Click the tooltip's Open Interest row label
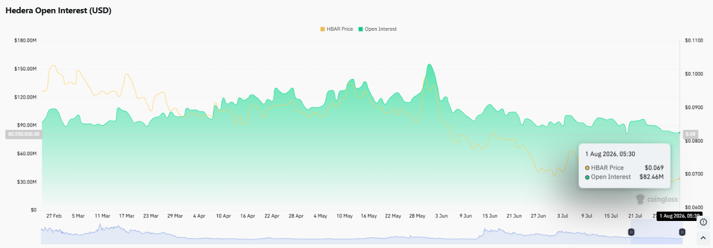Image resolution: width=713 pixels, height=248 pixels. (x=611, y=177)
